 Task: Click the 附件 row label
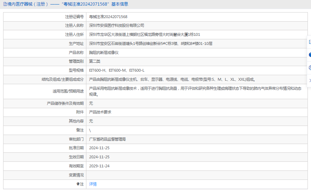point(80,112)
